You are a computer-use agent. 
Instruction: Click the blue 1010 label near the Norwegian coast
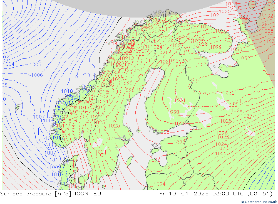(67, 91)
